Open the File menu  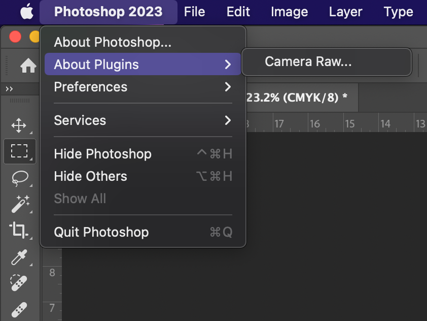194,11
